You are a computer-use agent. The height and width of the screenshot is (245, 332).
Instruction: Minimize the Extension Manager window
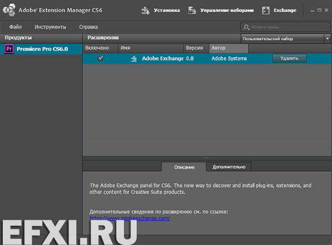312,10
